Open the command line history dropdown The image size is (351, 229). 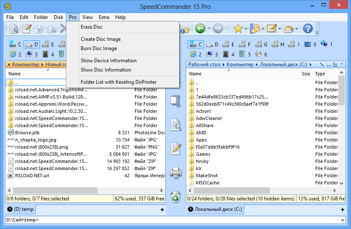point(343,220)
